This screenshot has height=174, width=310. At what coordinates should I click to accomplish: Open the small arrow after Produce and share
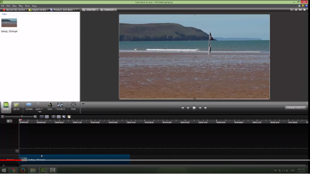click(77, 10)
